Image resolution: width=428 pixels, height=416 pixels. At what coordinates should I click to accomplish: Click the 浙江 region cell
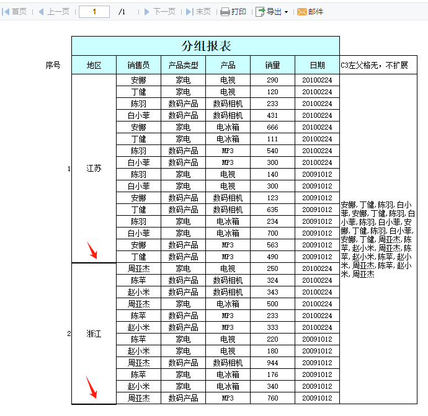94,334
